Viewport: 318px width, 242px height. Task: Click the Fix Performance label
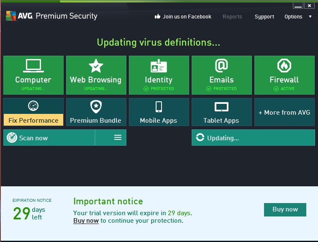coord(33,120)
